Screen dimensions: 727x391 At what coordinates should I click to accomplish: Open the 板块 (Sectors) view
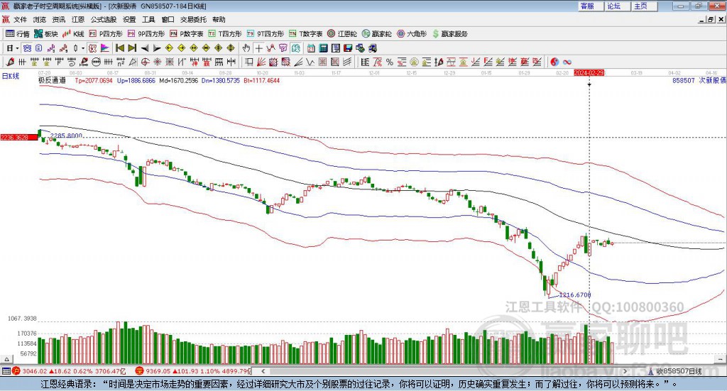[46, 33]
